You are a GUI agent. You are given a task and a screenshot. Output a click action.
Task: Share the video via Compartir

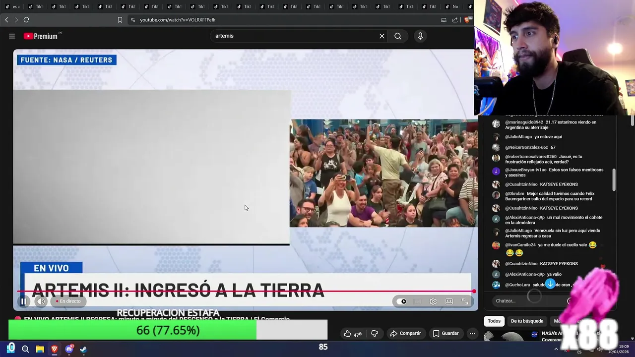(405, 334)
